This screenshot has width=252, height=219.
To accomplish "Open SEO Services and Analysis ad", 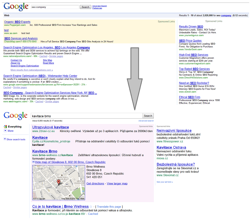I will click(21, 38).
